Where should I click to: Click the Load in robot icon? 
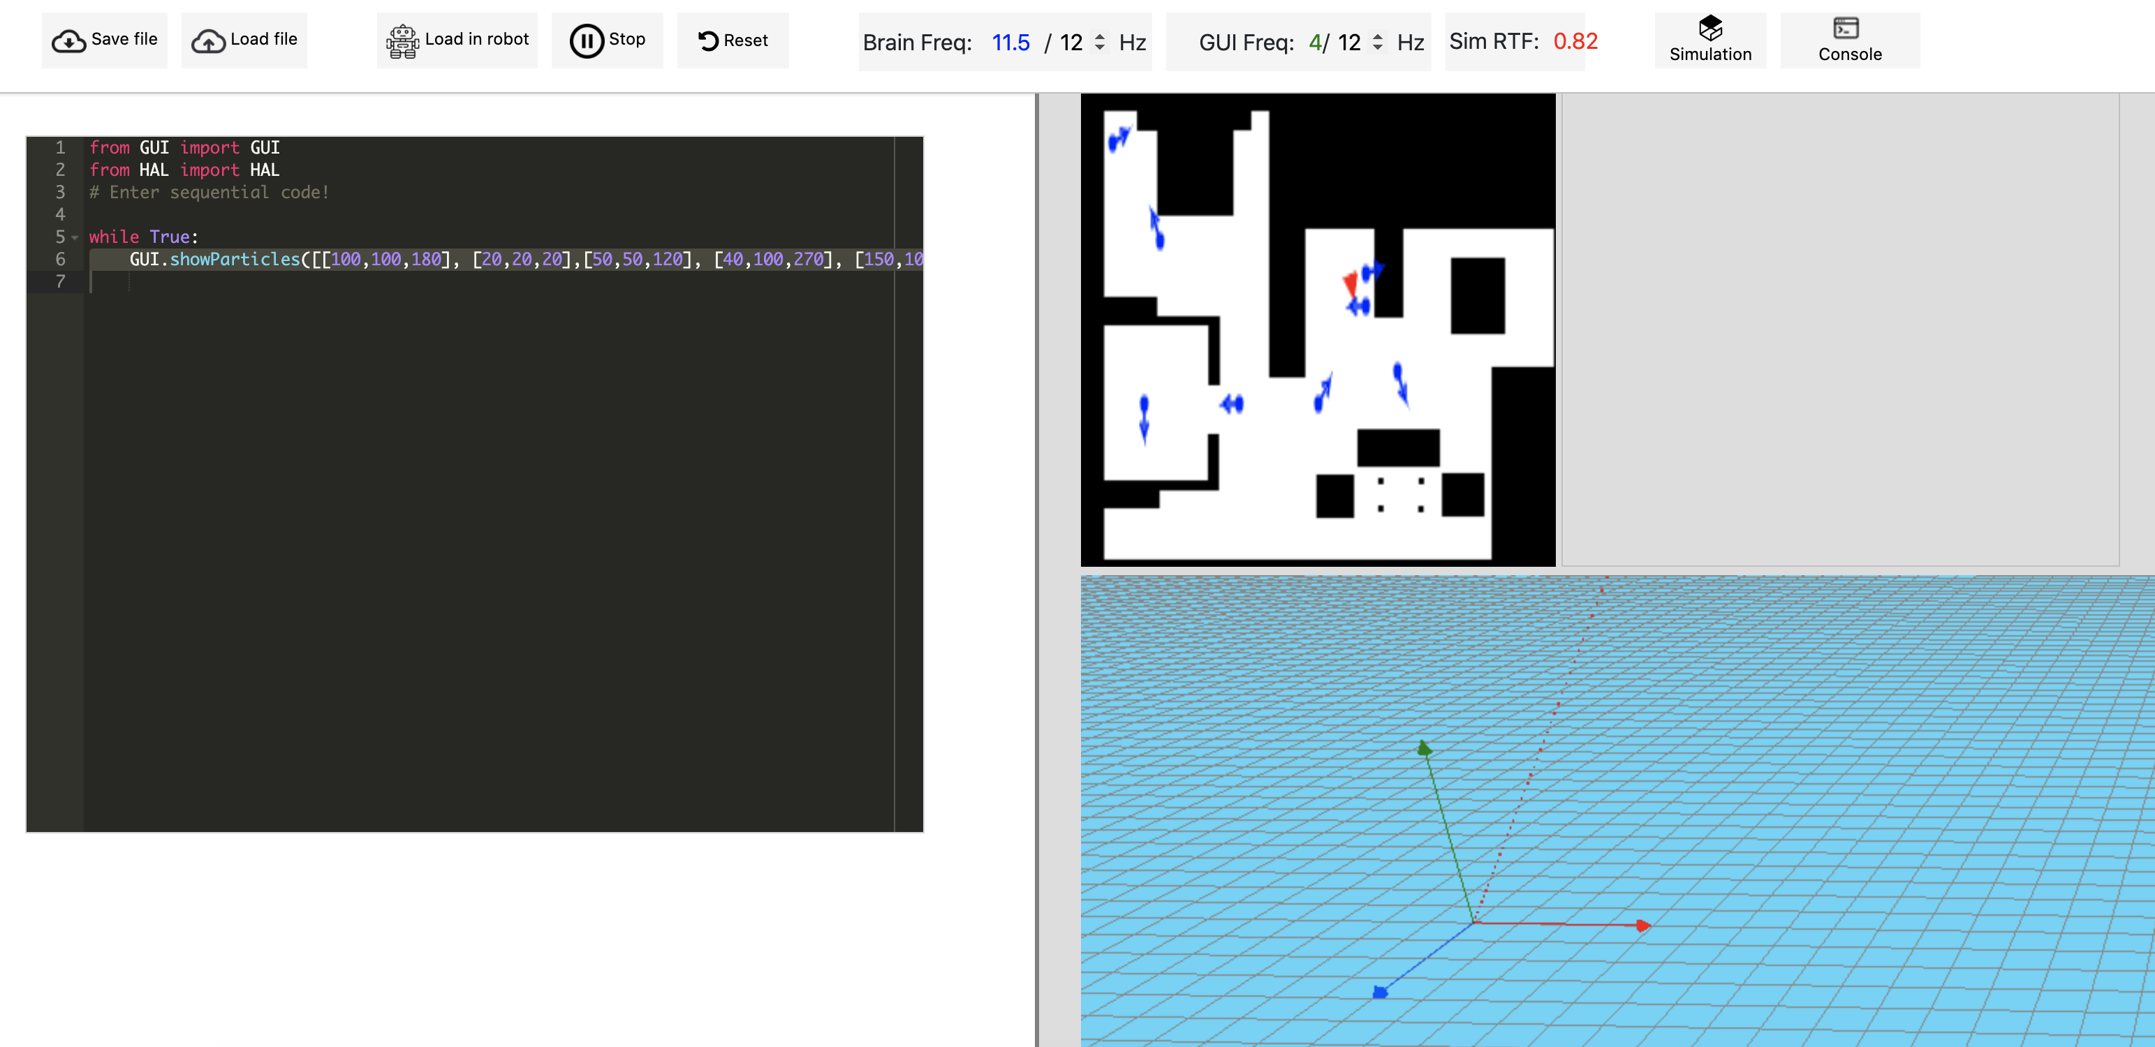coord(402,41)
